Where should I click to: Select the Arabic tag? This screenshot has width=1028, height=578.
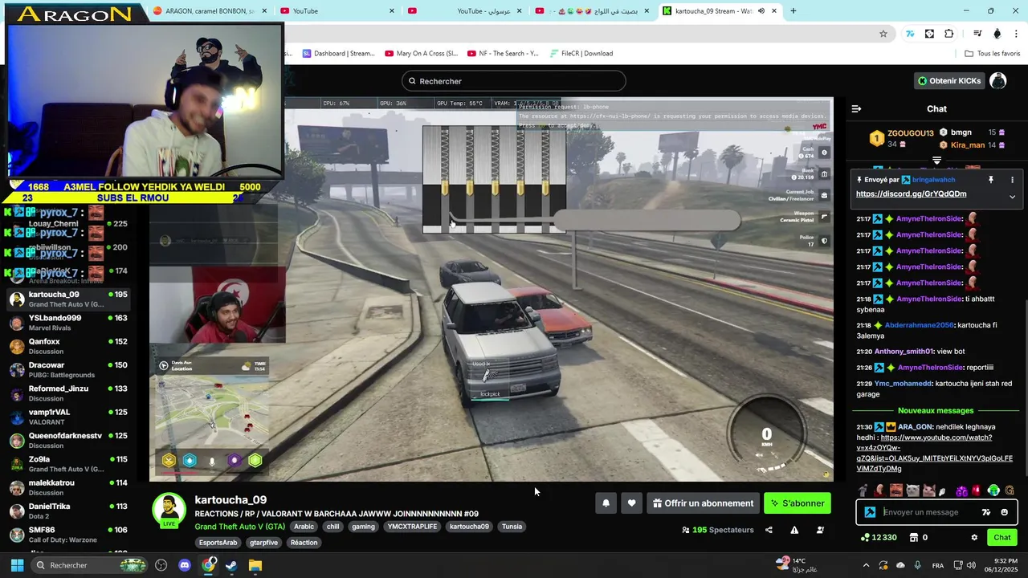pos(304,527)
